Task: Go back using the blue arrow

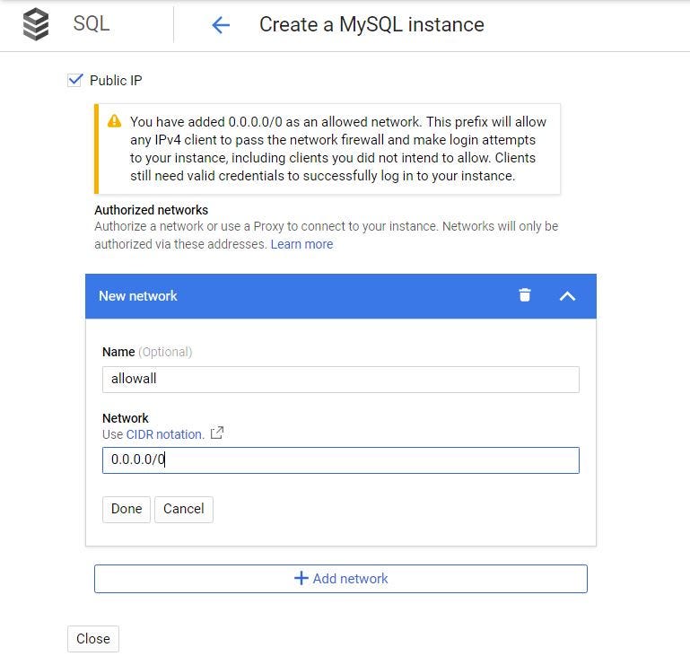Action: pyautogui.click(x=221, y=25)
